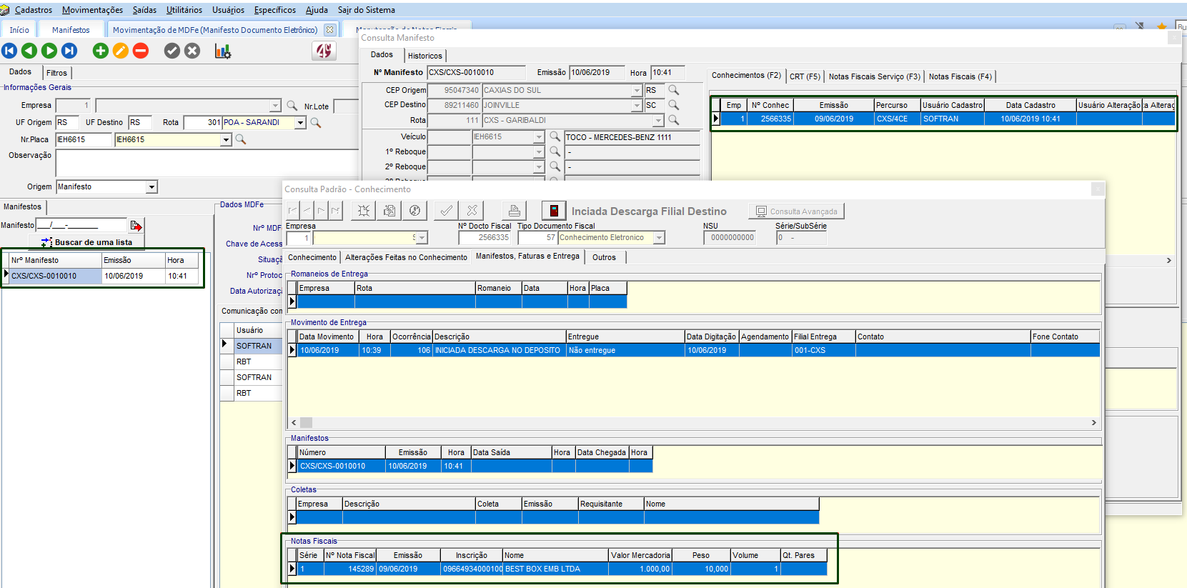Go to the first record

click(9, 51)
